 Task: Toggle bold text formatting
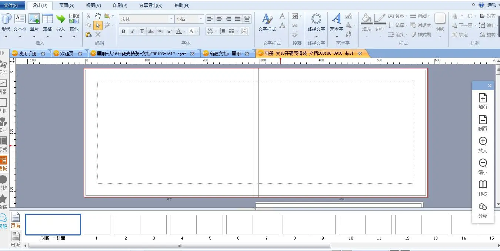(x=123, y=31)
